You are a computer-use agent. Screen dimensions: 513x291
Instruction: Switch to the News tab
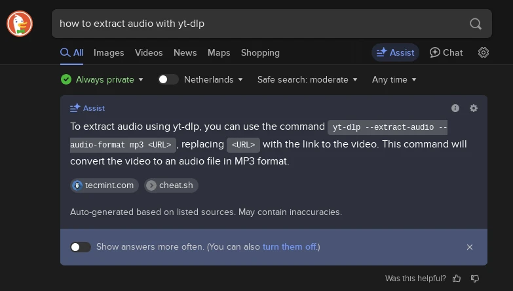point(185,52)
